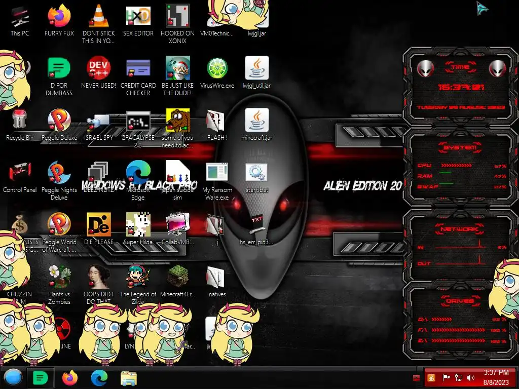The height and width of the screenshot is (389, 519).
Task: Launch Firefox from the taskbar
Action: (69, 377)
